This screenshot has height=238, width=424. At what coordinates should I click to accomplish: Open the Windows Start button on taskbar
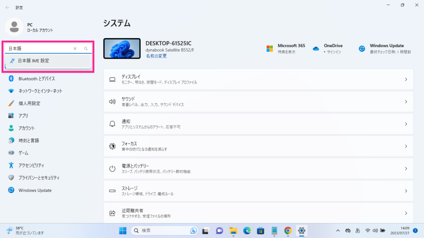[x=123, y=230]
